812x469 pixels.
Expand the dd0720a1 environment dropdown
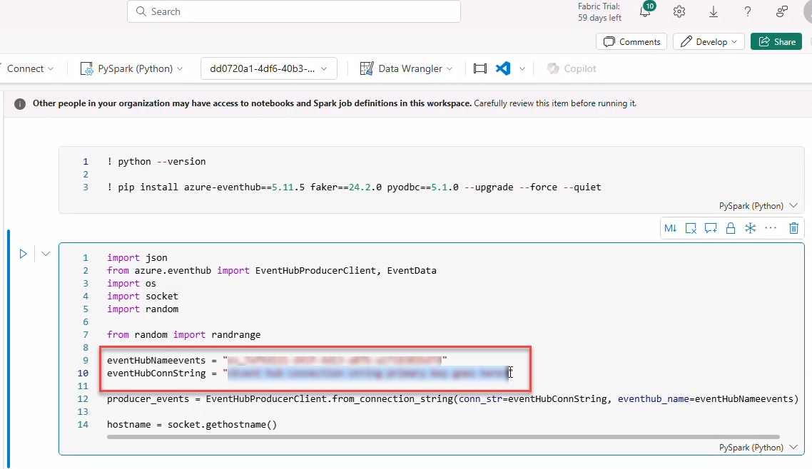[x=268, y=68]
